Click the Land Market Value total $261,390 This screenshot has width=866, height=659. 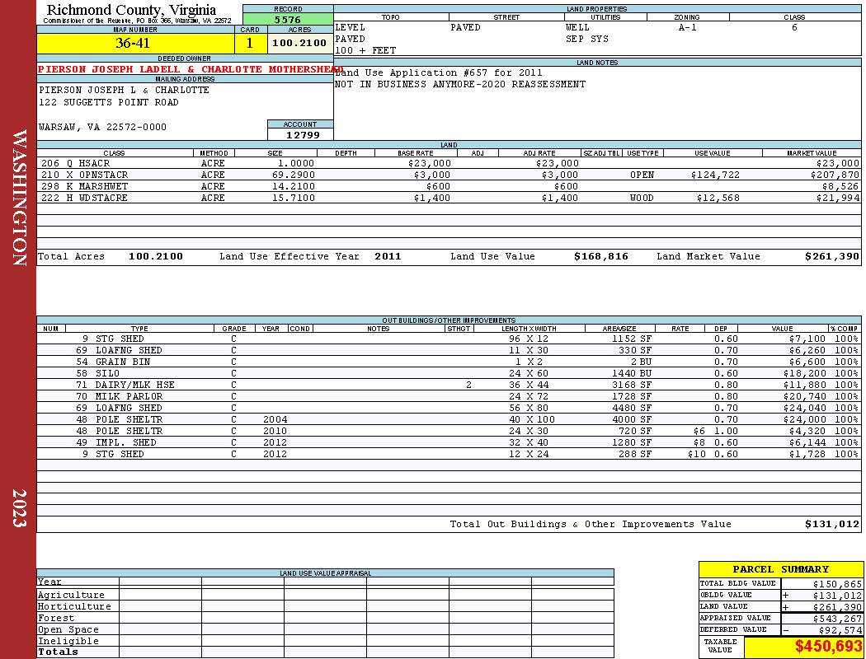click(x=831, y=256)
